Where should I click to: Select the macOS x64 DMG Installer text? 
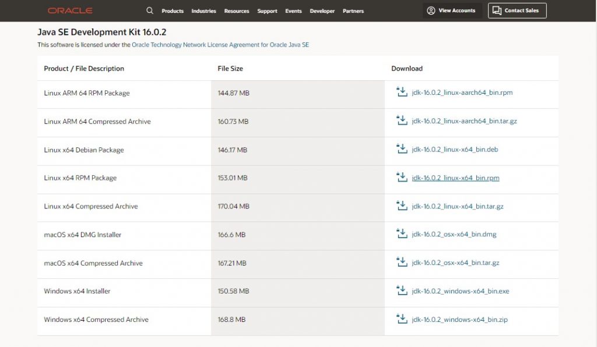[x=83, y=235]
